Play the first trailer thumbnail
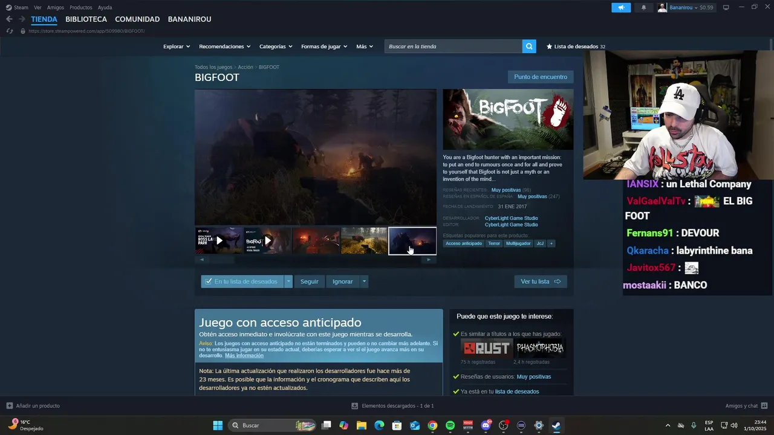 coord(219,240)
